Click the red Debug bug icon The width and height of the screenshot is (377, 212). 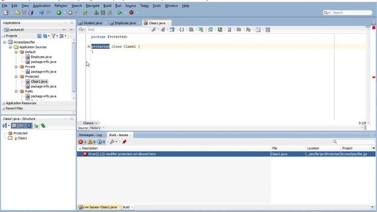(x=131, y=12)
